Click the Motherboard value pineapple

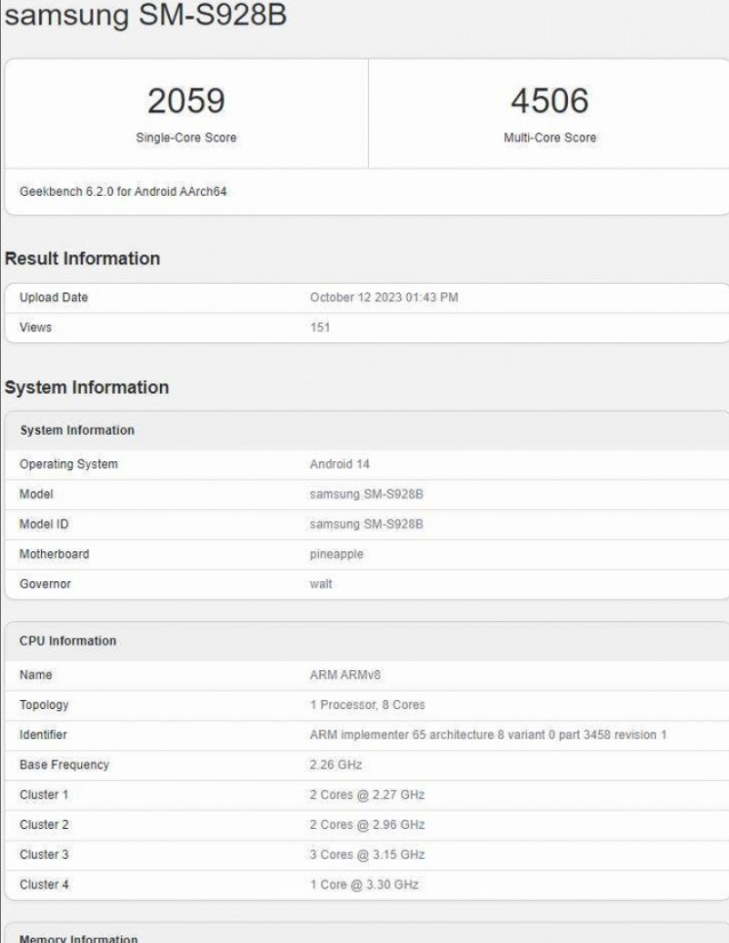click(x=337, y=555)
